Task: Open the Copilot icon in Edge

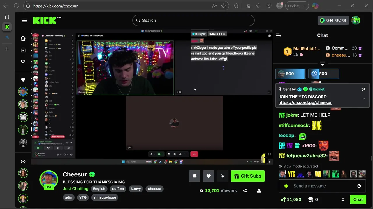Action: click(315, 6)
